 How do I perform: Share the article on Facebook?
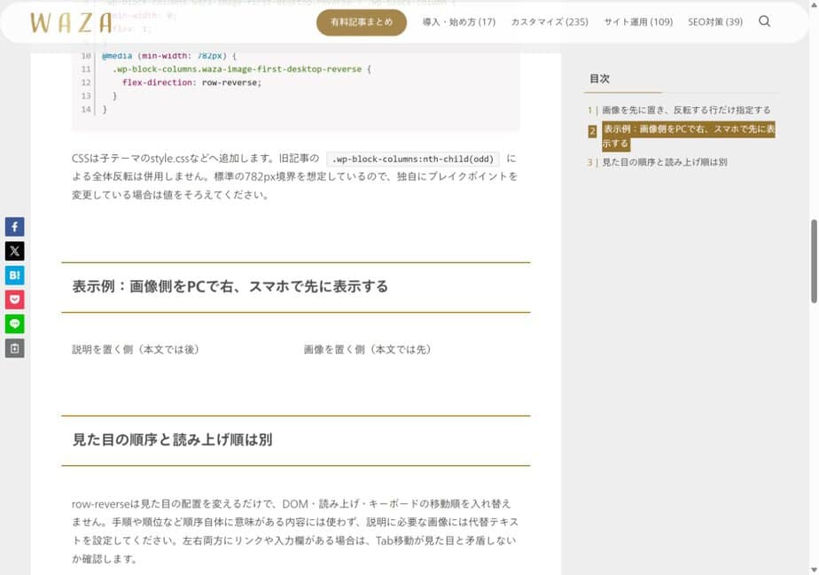pos(14,227)
